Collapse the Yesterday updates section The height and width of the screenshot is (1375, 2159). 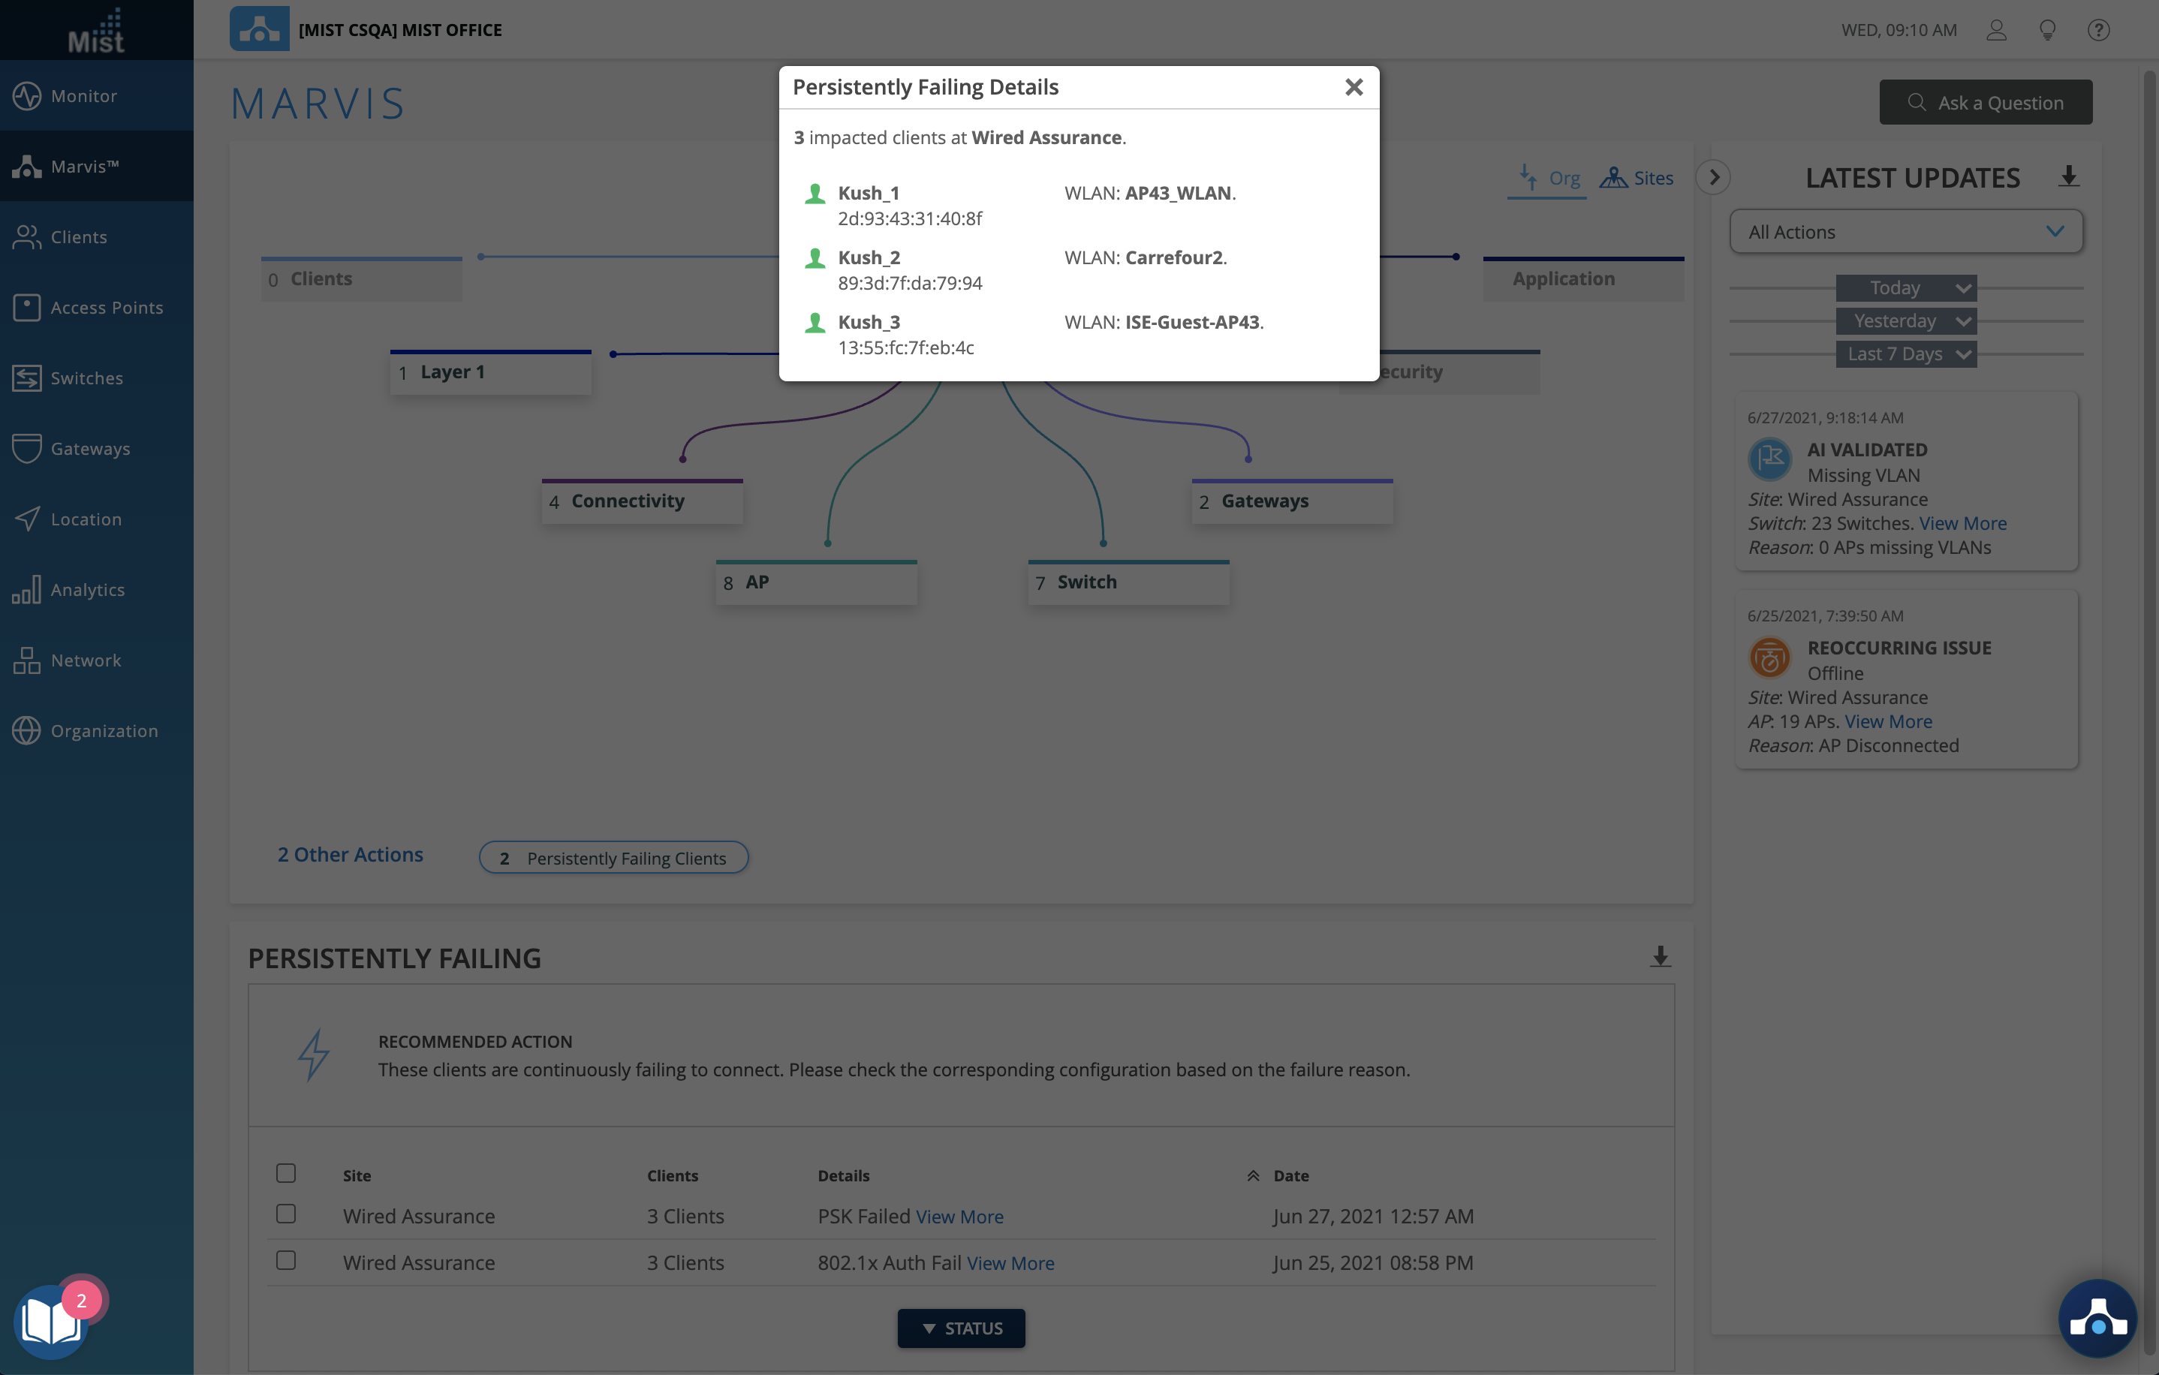(x=1905, y=321)
